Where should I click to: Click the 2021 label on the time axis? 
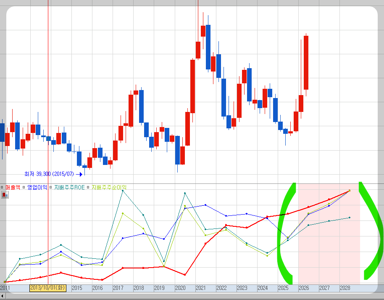[200, 288]
